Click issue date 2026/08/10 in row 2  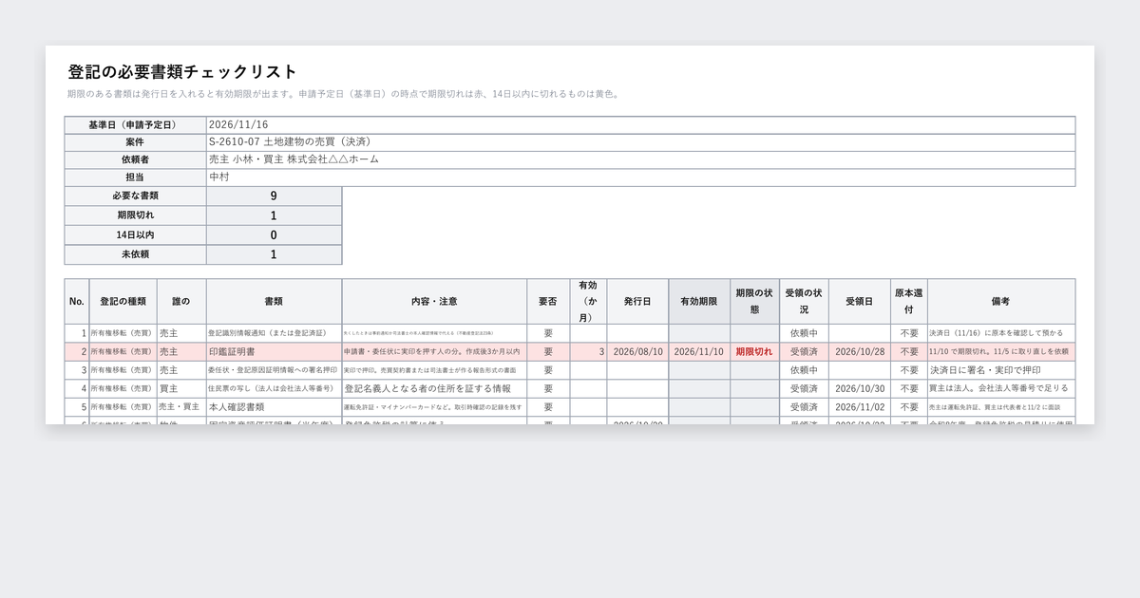[637, 351]
